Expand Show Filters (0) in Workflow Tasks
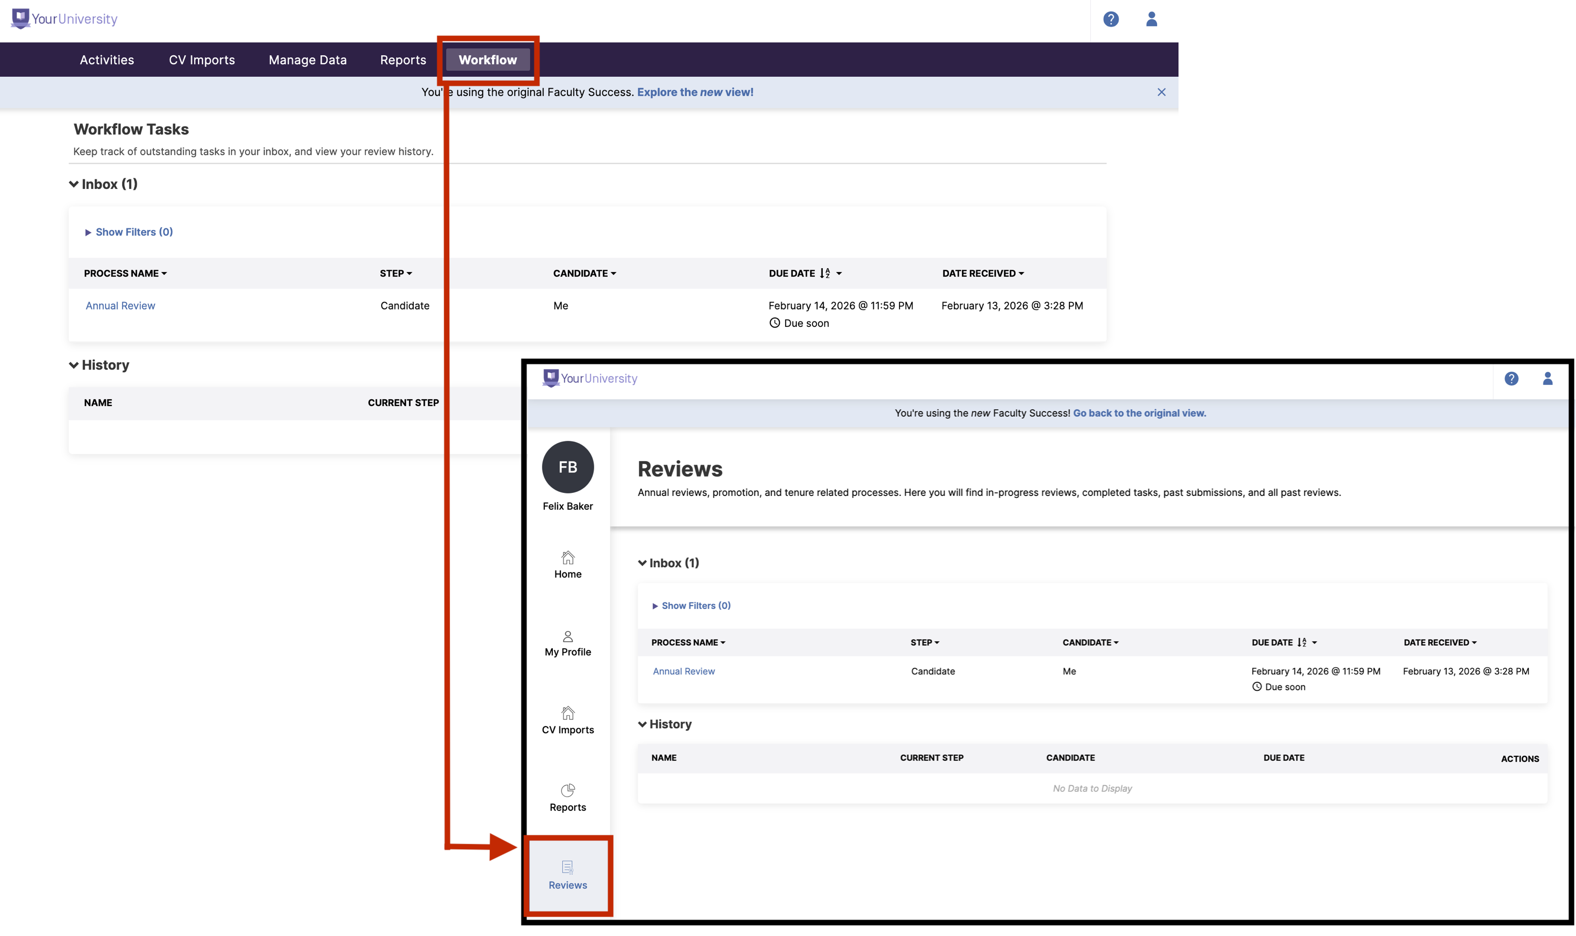 click(129, 232)
